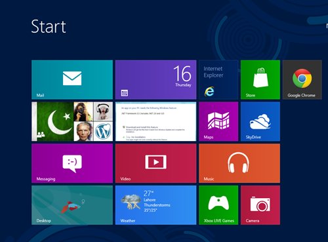The width and height of the screenshot is (328, 242).
Task: Open the Maps tile
Action: click(x=218, y=121)
